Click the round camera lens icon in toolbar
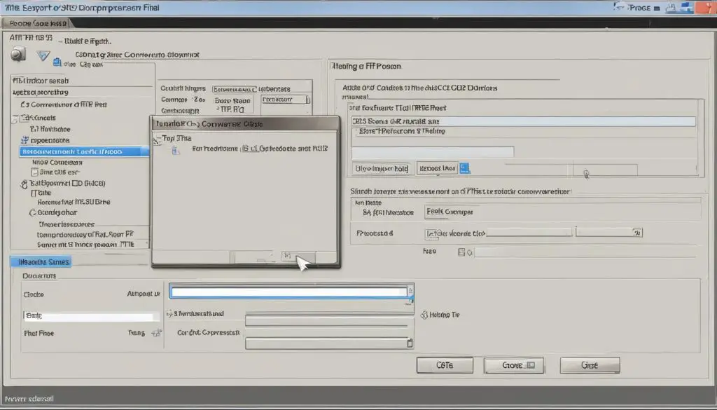This screenshot has width=717, height=410. tap(18, 53)
